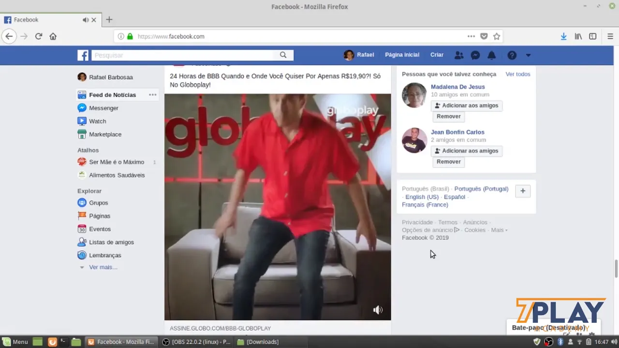Open the Bluetooth tray icon
Image resolution: width=619 pixels, height=348 pixels.
[560, 342]
